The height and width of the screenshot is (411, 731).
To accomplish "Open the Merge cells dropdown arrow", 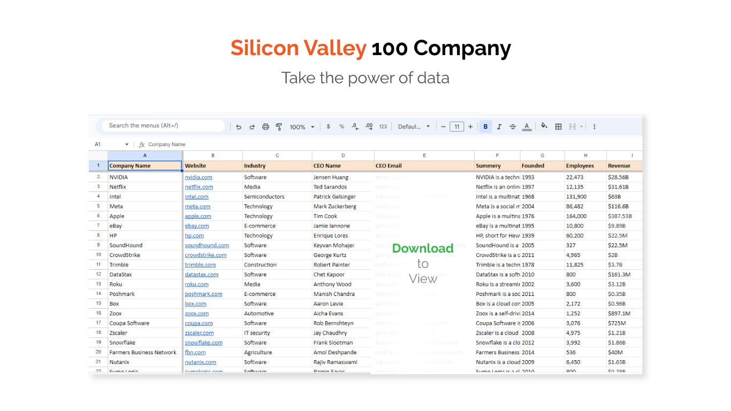I will coord(581,127).
